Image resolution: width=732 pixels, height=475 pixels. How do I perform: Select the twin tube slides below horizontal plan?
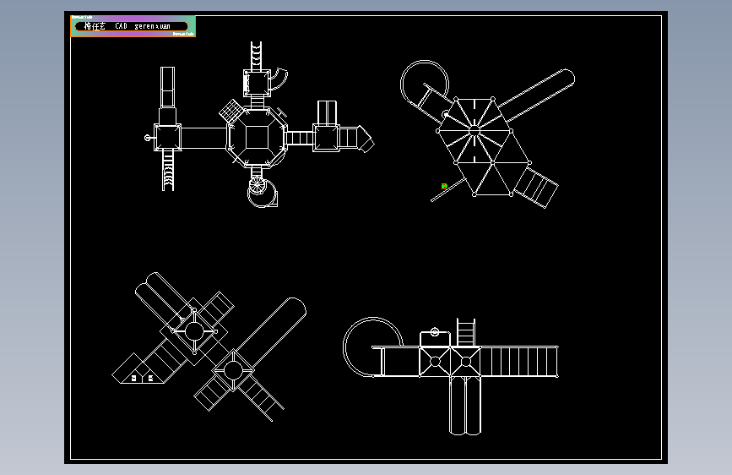click(x=465, y=406)
